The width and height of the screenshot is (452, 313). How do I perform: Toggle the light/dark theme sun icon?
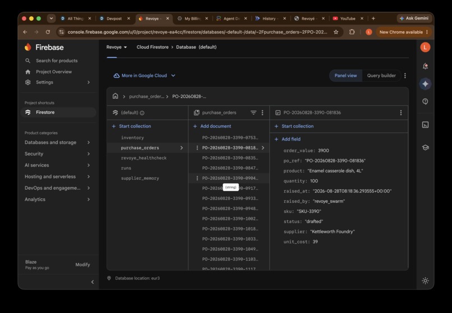(425, 281)
